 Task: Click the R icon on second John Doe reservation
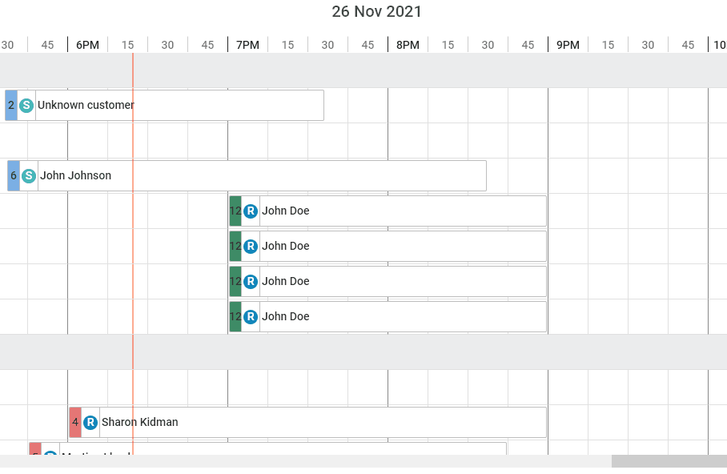pyautogui.click(x=251, y=246)
